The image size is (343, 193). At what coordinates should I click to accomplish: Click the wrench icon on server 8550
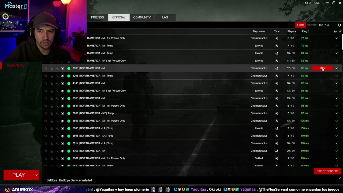tap(57, 98)
